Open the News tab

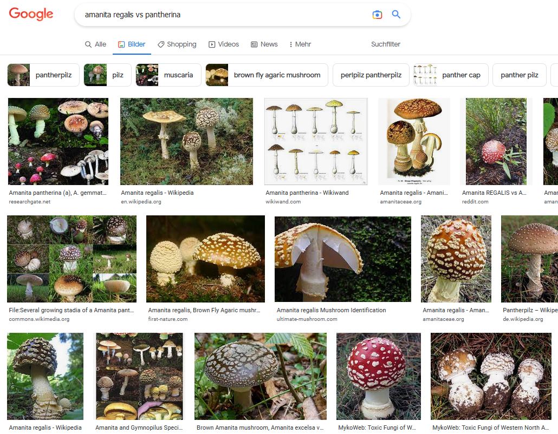point(264,44)
